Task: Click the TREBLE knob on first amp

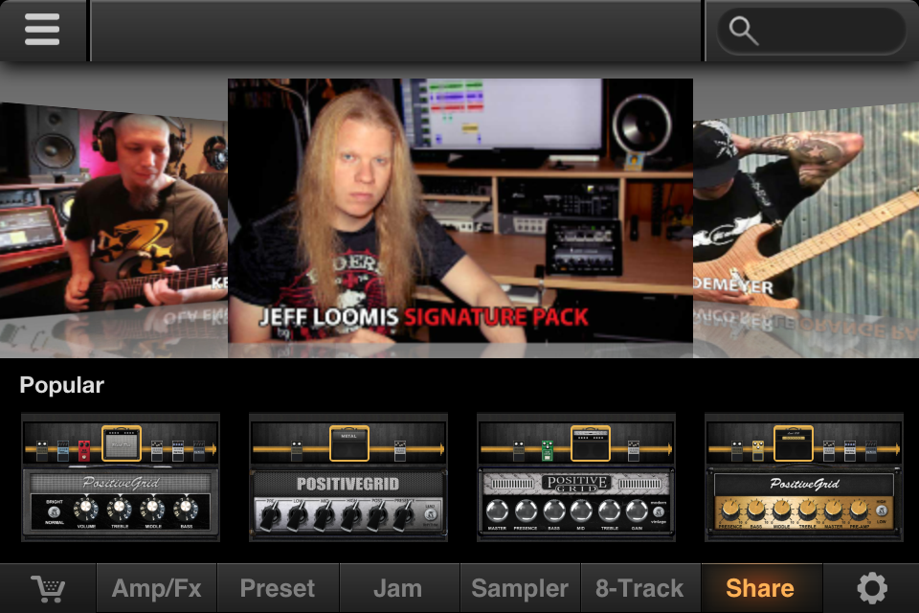Action: coord(120,509)
